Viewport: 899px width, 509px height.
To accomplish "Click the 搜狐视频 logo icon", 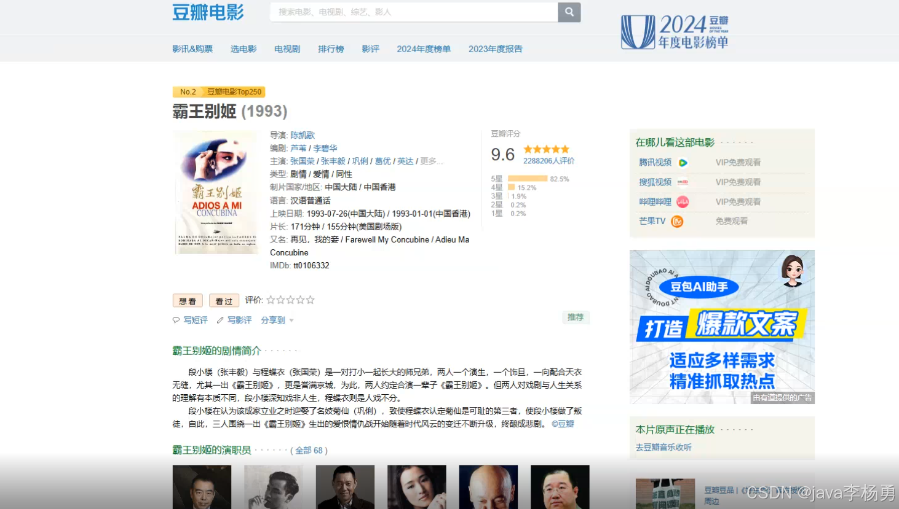I will point(683,182).
